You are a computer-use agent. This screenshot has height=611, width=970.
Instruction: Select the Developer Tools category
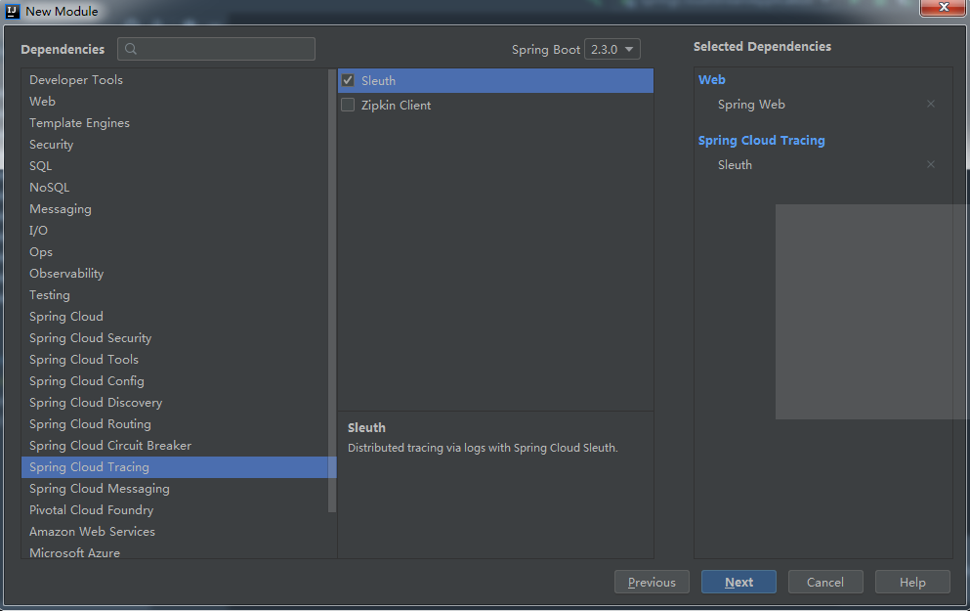tap(175, 80)
